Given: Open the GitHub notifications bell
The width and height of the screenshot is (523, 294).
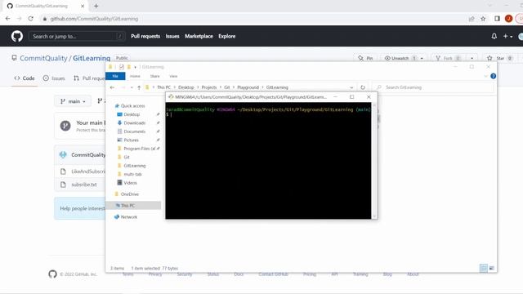Looking at the screenshot, I should 494,36.
